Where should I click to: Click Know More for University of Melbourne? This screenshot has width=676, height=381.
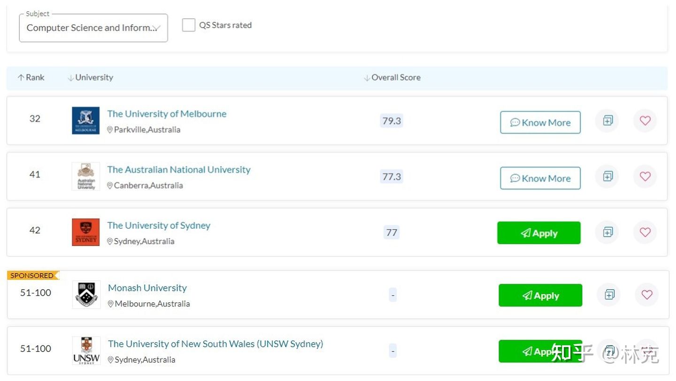[540, 122]
